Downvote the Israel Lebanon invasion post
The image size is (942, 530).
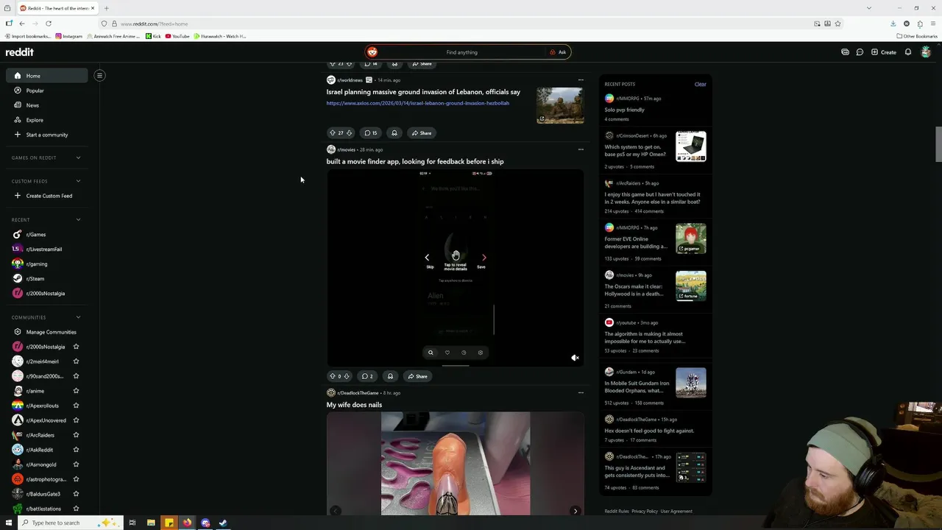[349, 133]
